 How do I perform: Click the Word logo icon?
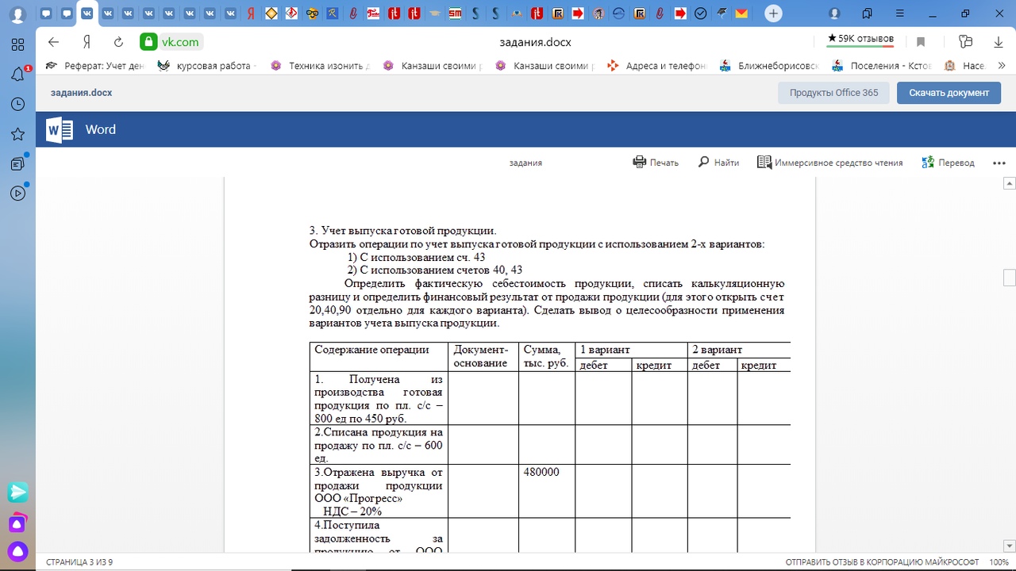pos(60,130)
